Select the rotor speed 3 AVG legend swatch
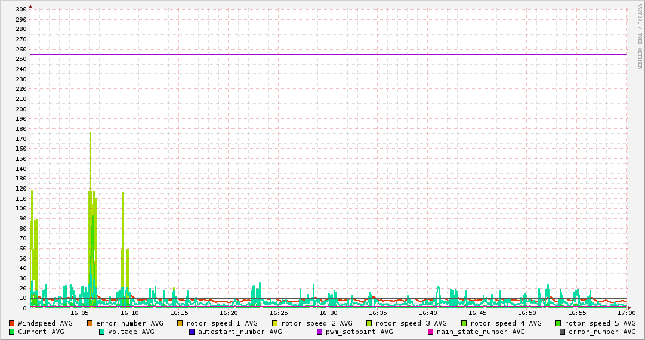Viewport: 645px width, 340px height. pos(369,323)
